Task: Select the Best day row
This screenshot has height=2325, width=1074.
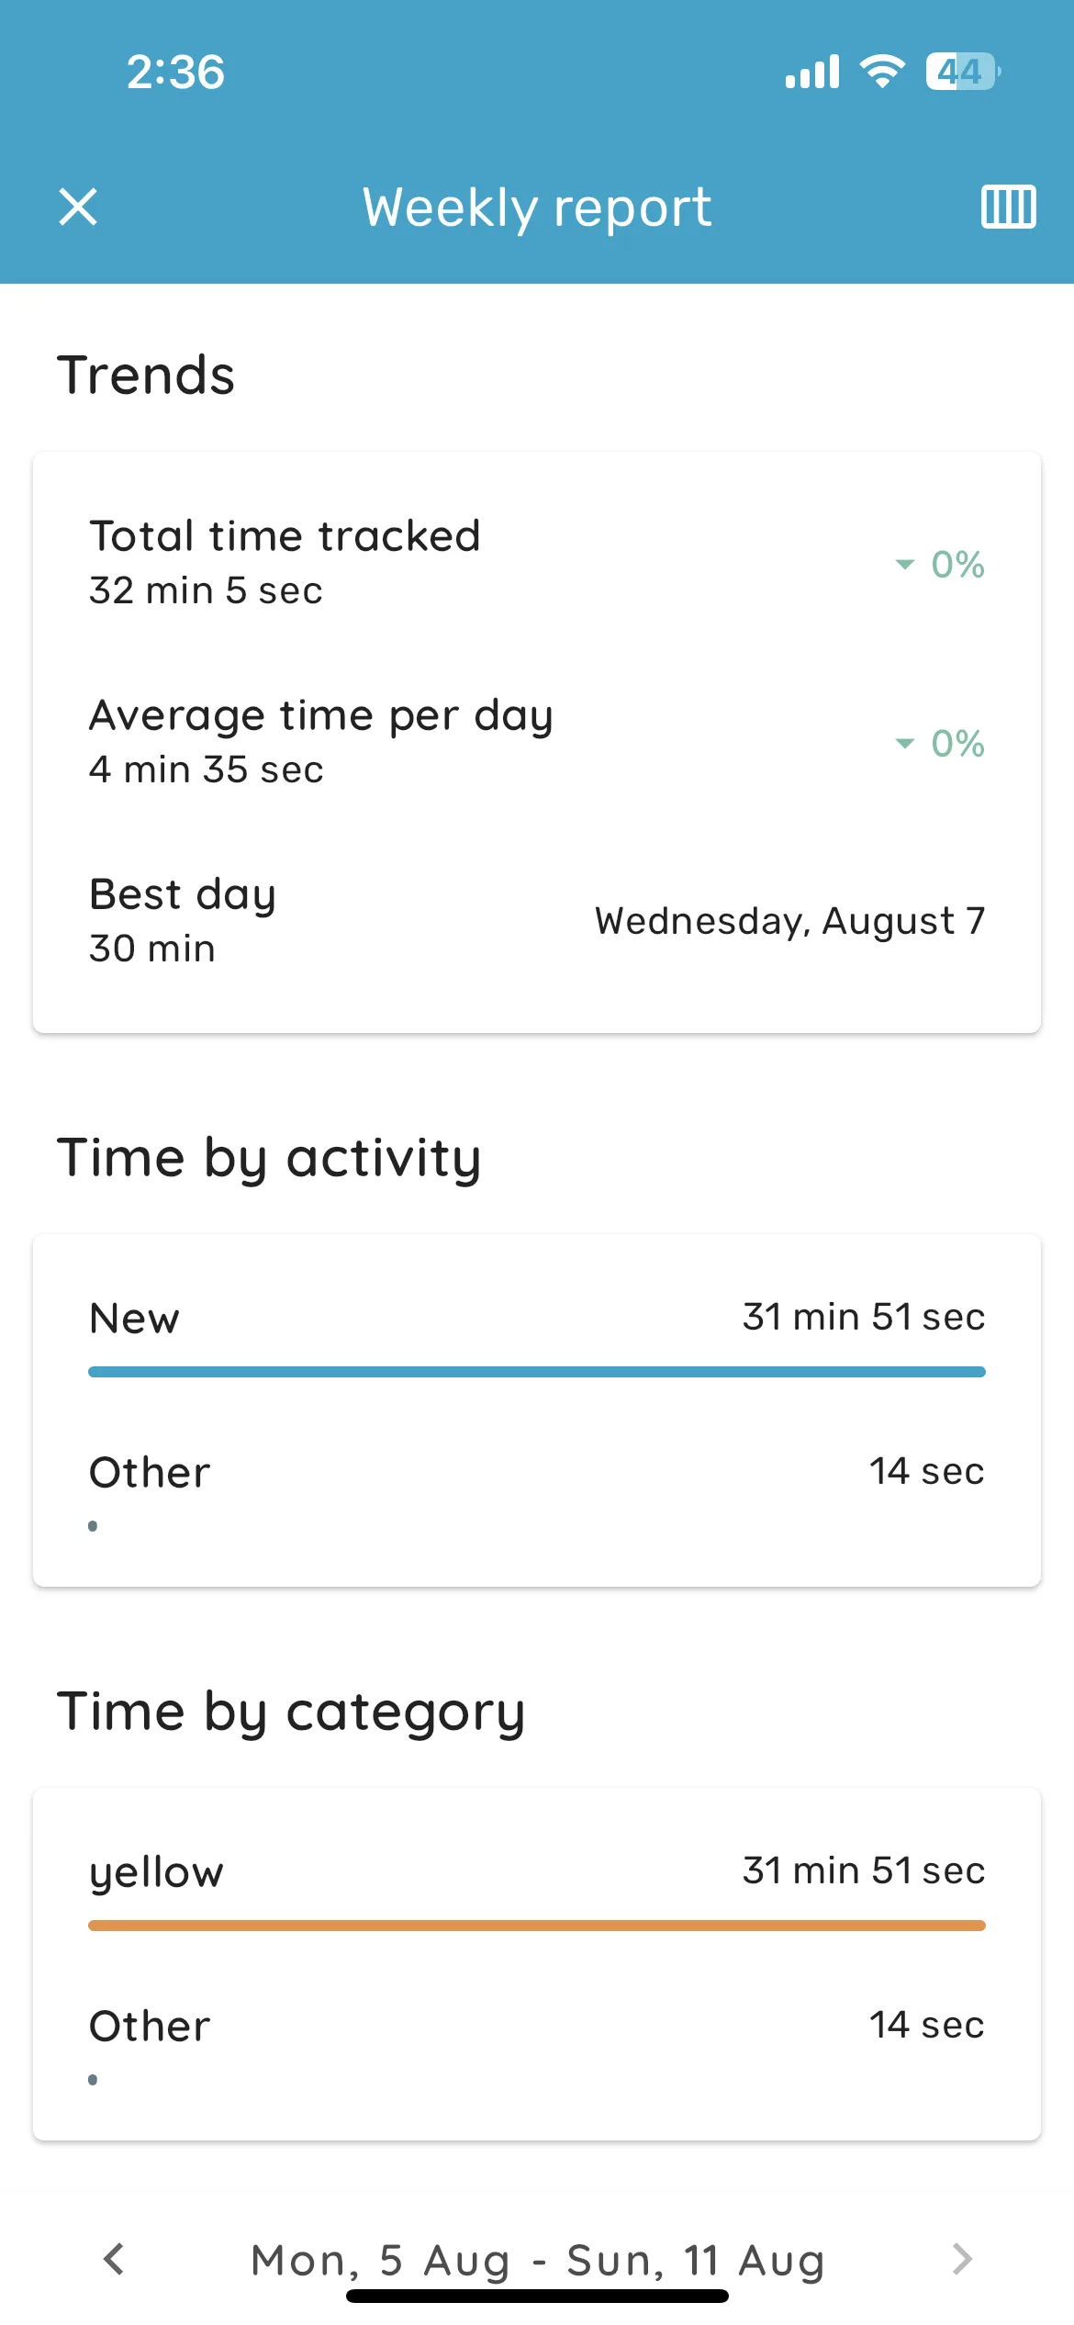Action: click(x=537, y=920)
